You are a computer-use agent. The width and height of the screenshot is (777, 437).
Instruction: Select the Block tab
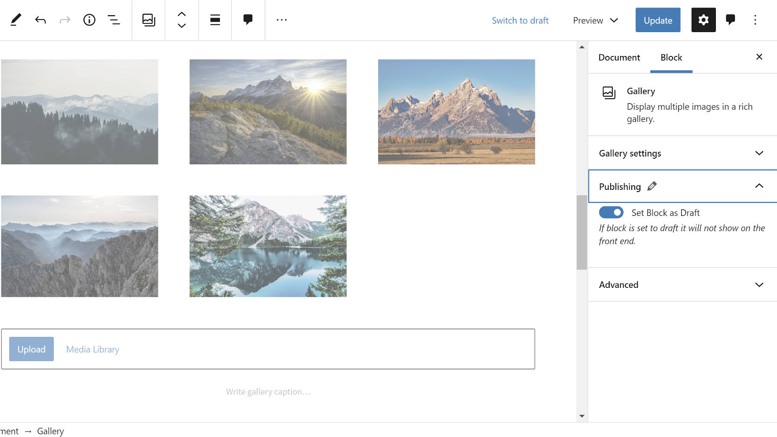pos(671,58)
